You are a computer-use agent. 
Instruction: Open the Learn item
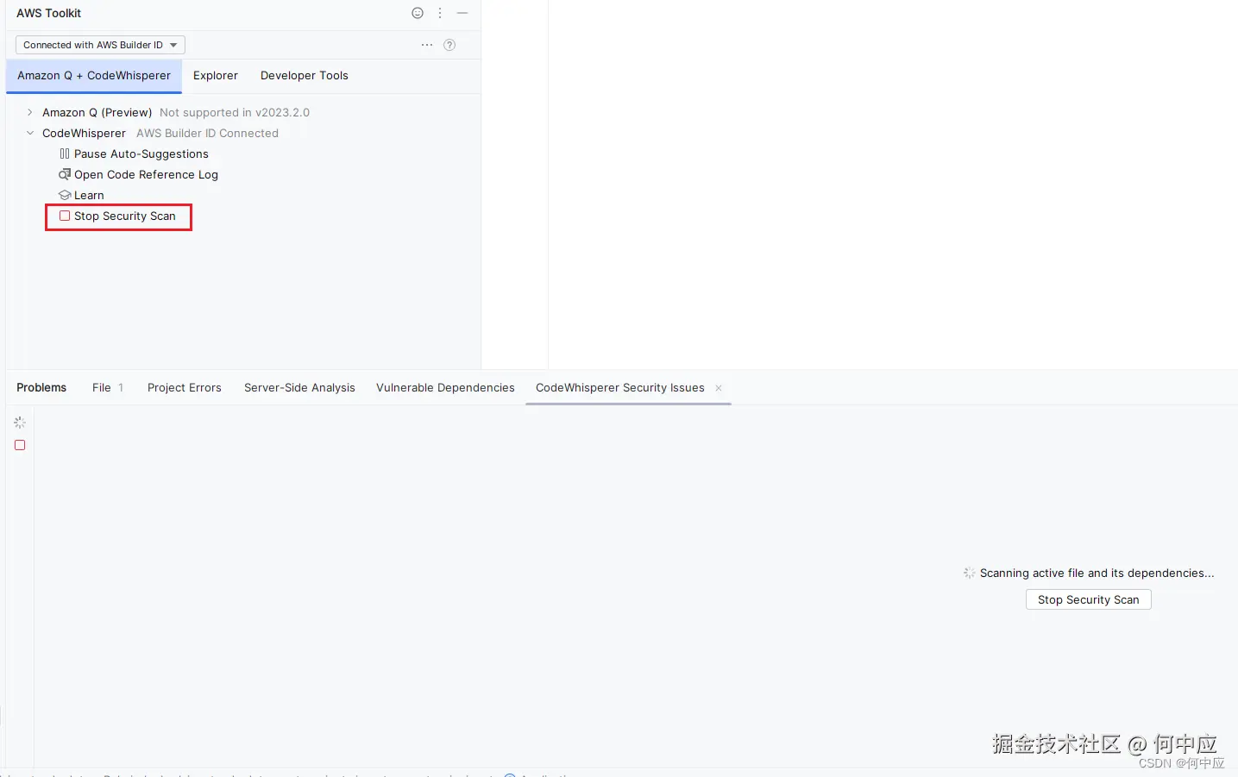(89, 195)
